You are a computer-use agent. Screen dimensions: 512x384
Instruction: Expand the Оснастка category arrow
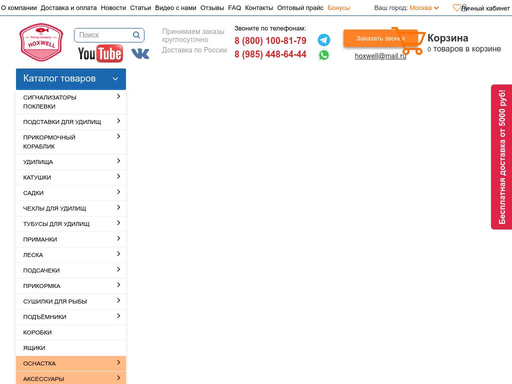(118, 362)
